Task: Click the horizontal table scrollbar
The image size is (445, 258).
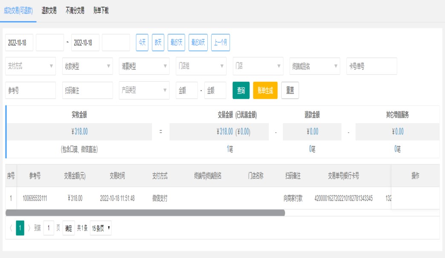Action: pos(145,212)
